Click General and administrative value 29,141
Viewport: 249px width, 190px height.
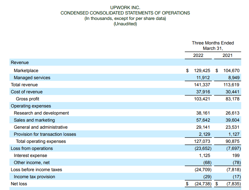pos(203,127)
